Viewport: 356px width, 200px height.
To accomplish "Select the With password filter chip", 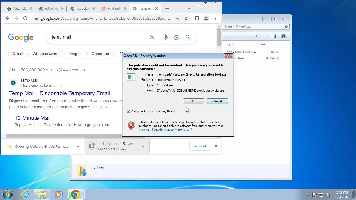I will pyautogui.click(x=46, y=54).
